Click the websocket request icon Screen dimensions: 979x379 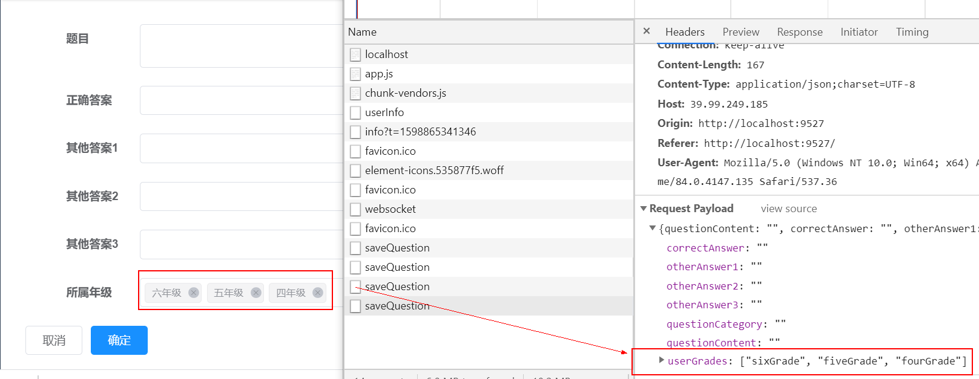tap(355, 209)
